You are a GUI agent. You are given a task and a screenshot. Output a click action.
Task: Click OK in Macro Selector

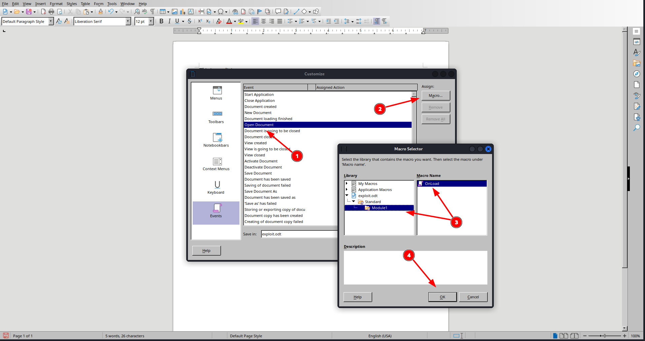coord(443,297)
